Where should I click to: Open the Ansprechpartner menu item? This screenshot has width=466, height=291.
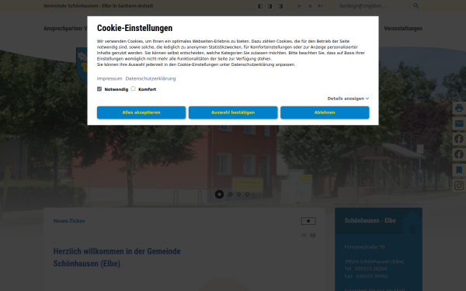click(63, 29)
